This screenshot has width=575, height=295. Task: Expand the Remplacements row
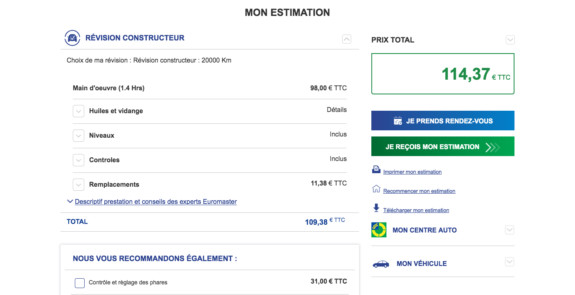(79, 185)
